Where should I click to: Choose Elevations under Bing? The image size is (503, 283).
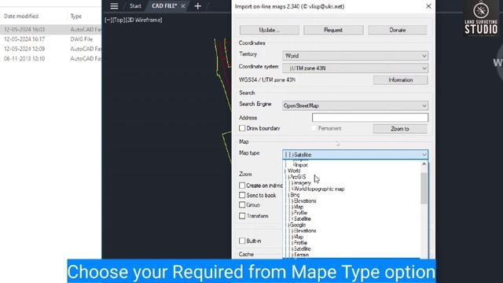coord(305,201)
